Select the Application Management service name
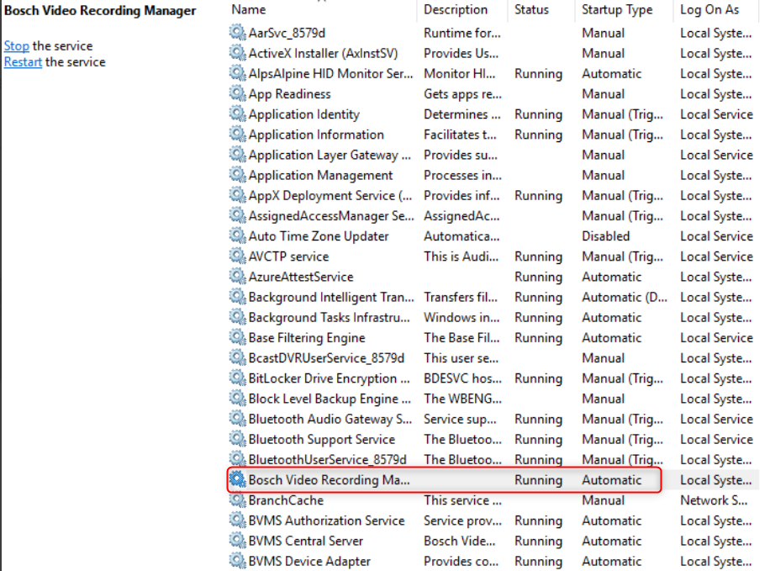This screenshot has height=571, width=770. (x=320, y=175)
